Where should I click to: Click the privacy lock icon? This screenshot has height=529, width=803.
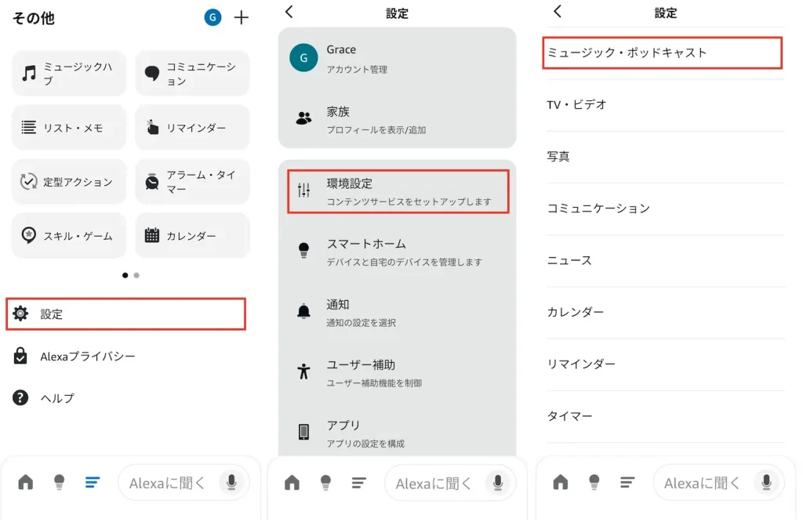[x=20, y=356]
